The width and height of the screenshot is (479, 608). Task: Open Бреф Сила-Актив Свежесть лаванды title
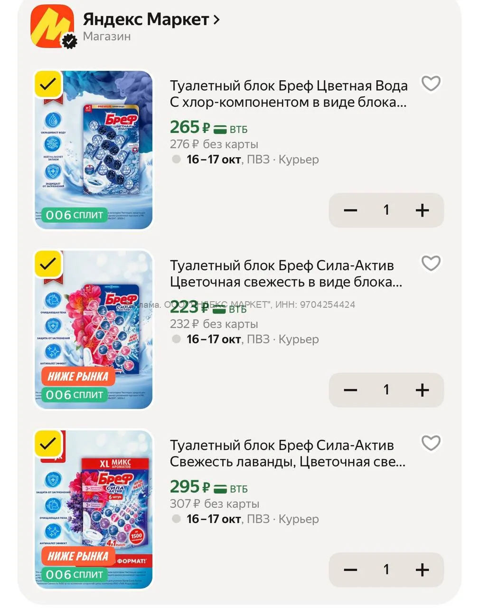click(288, 453)
